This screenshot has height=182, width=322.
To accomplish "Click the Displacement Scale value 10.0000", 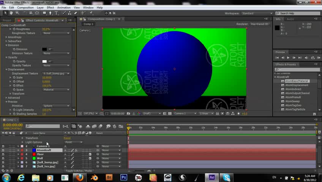I will pyautogui.click(x=47, y=77).
